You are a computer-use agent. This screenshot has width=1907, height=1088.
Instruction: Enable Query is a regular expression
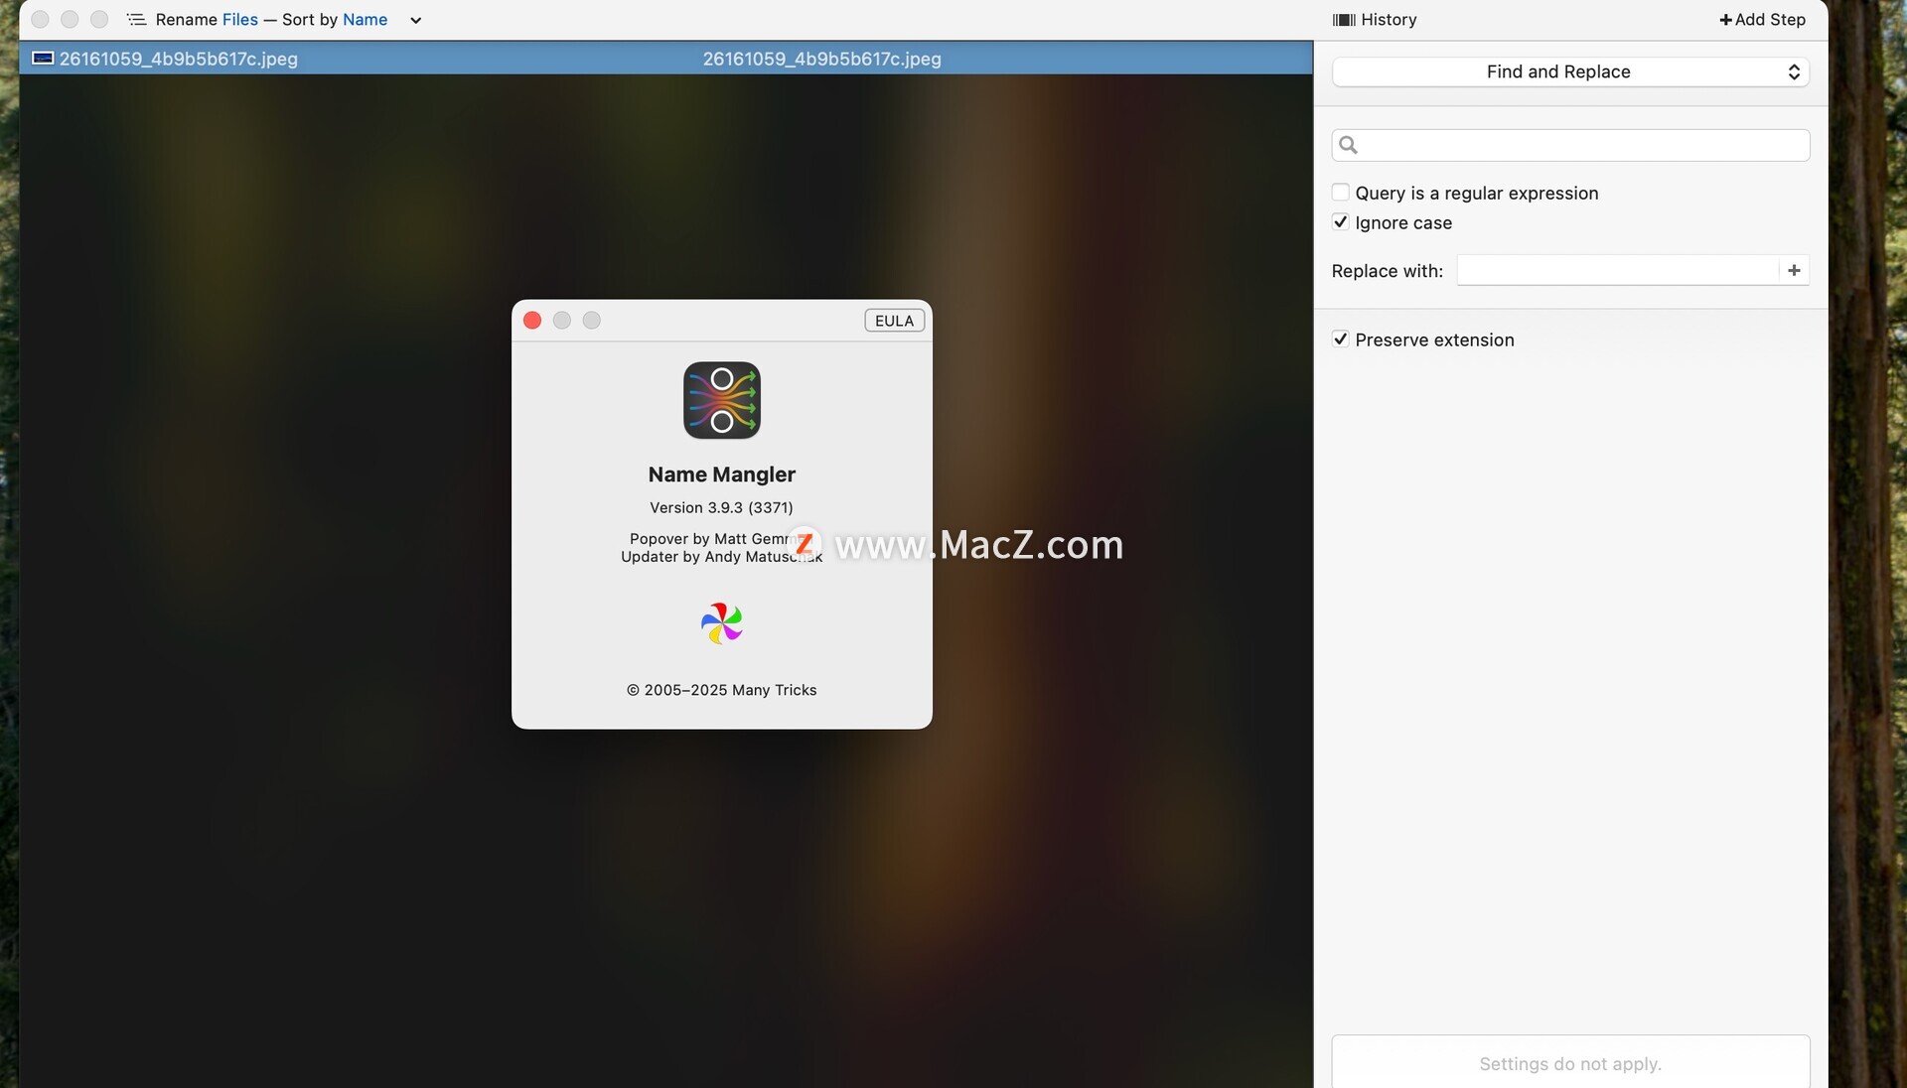point(1340,193)
